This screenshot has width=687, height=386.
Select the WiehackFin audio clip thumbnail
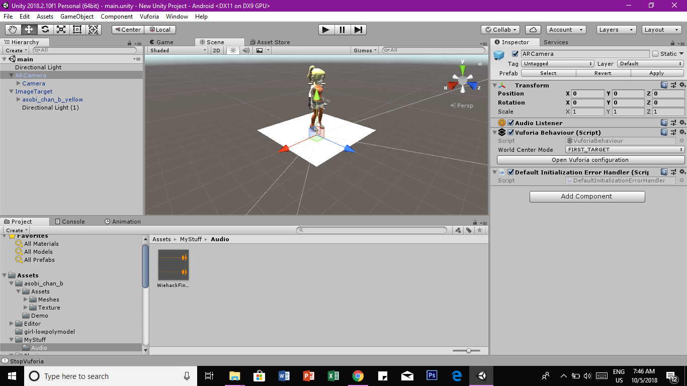[x=174, y=265]
